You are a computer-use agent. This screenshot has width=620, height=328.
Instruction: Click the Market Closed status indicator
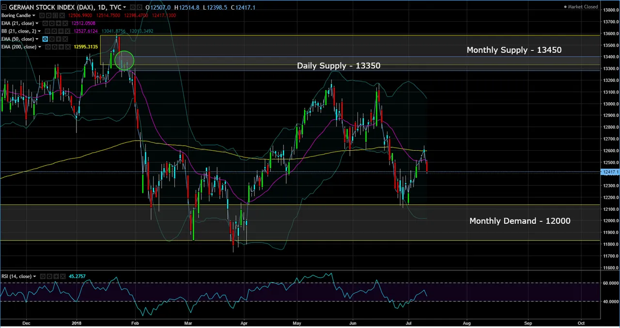click(581, 7)
